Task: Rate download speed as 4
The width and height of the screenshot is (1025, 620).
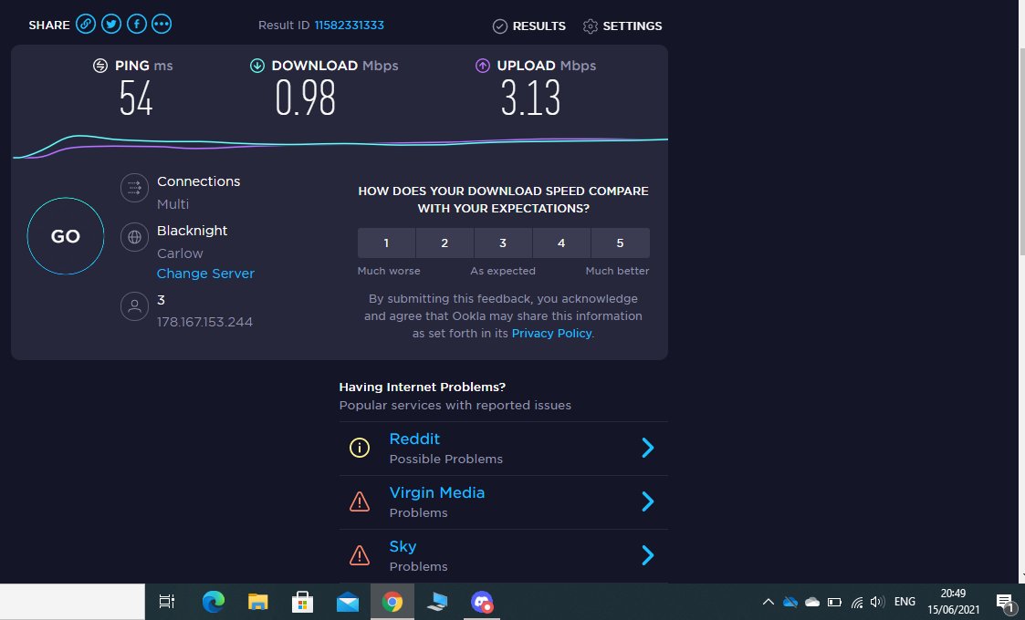Action: 560,243
